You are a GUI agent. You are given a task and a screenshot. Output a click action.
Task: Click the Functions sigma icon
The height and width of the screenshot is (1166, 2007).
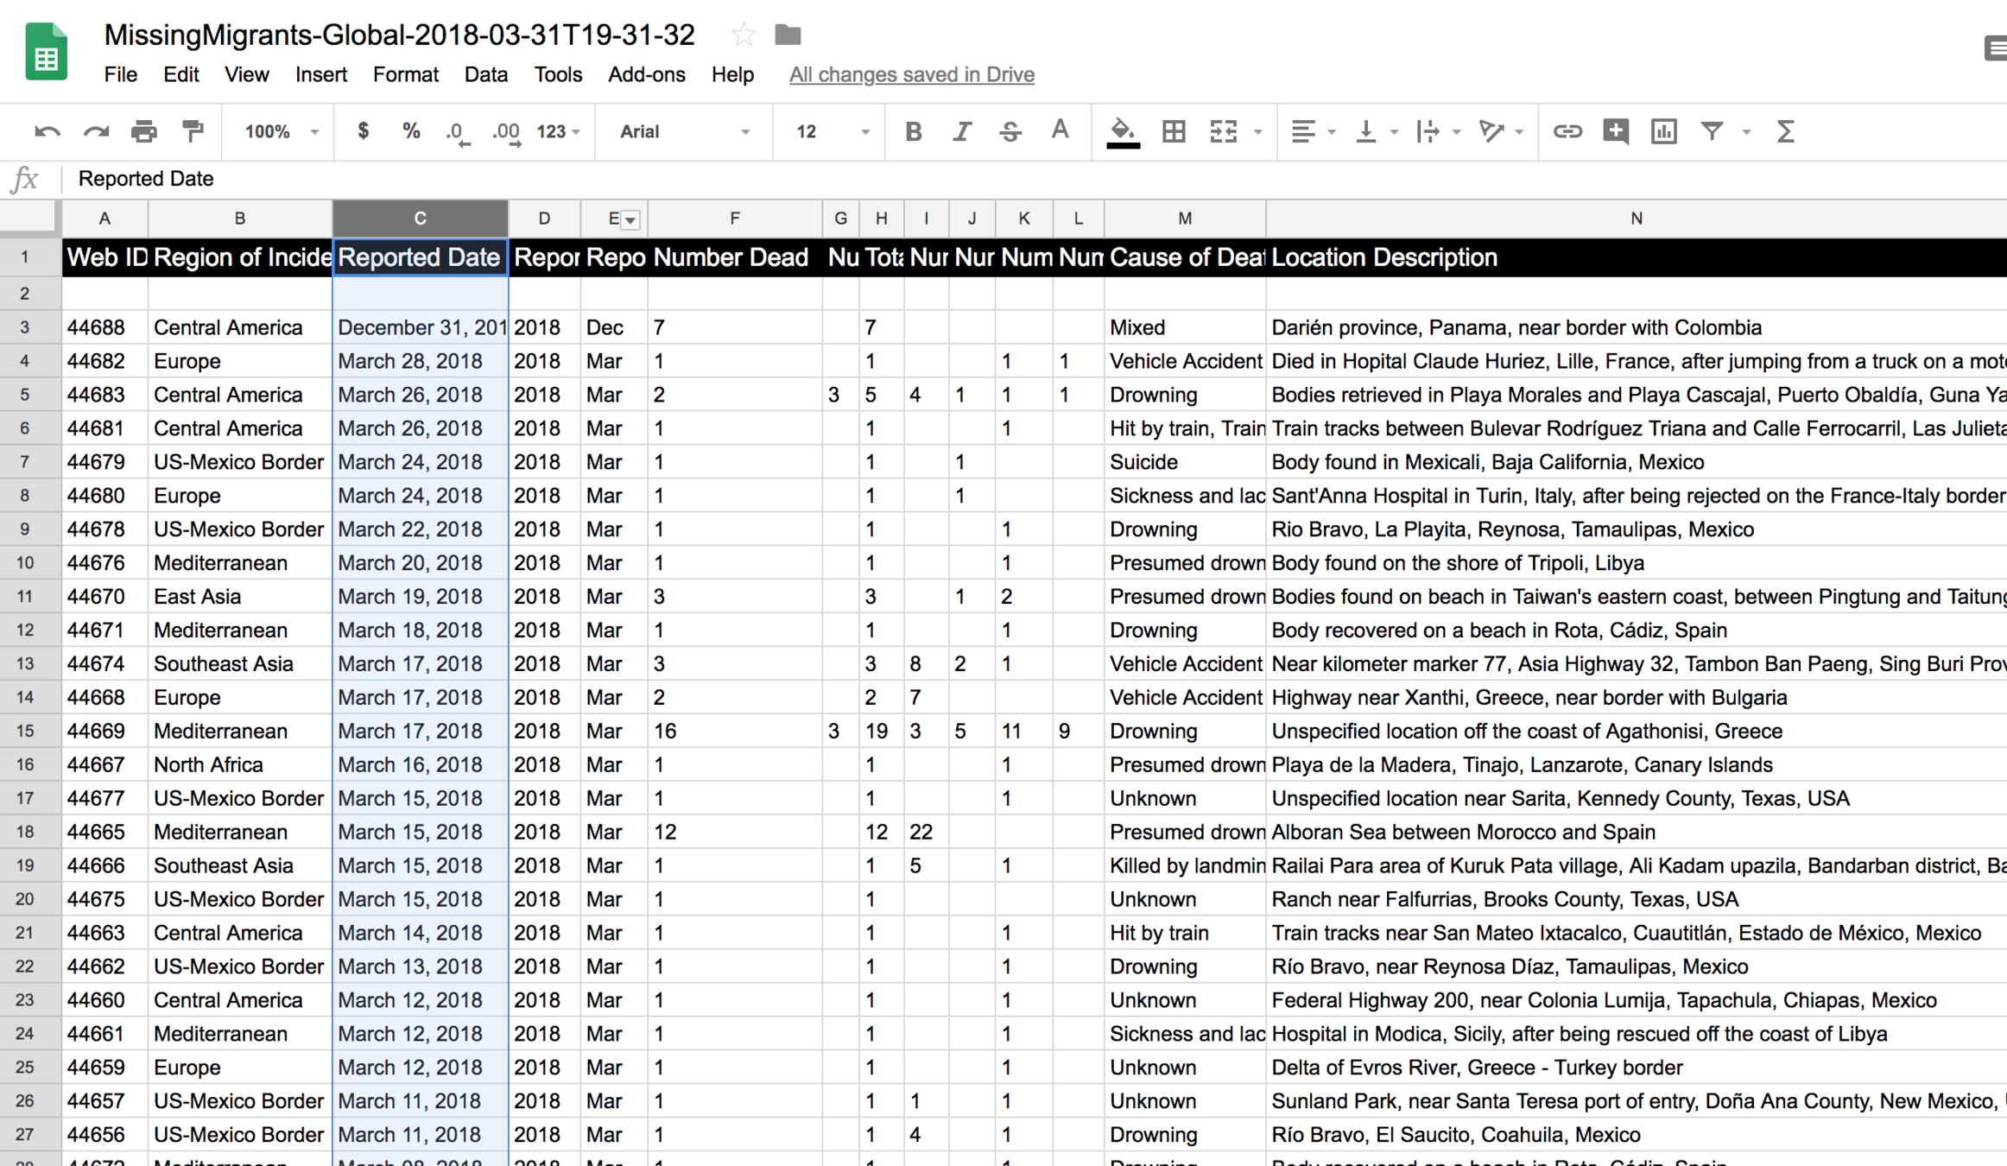[x=1785, y=131]
